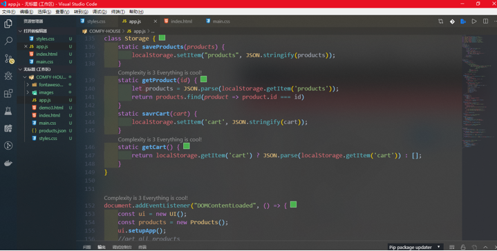497x251 pixels.
Task: Maximize the panel with the up chevron
Action: pos(485,247)
